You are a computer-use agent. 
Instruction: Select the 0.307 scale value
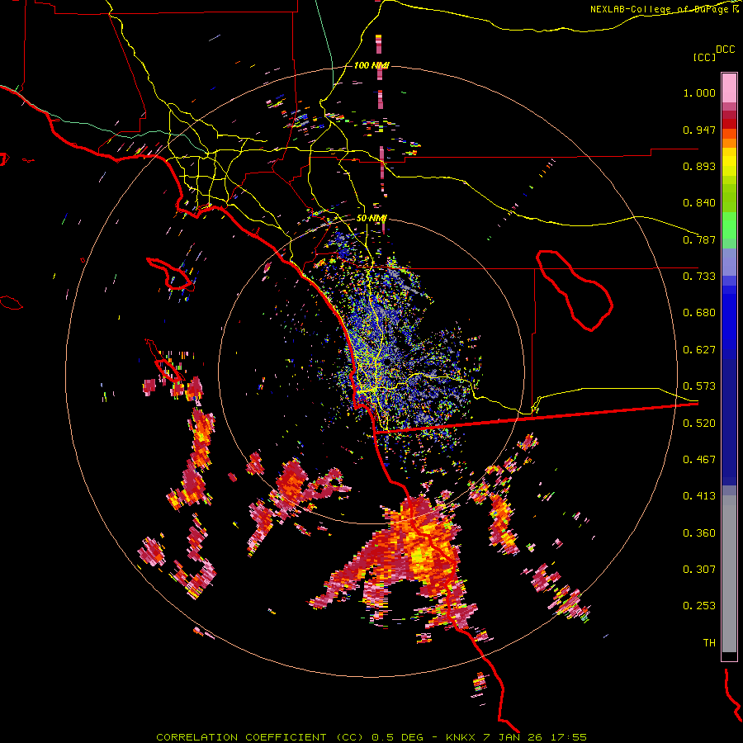pos(699,569)
